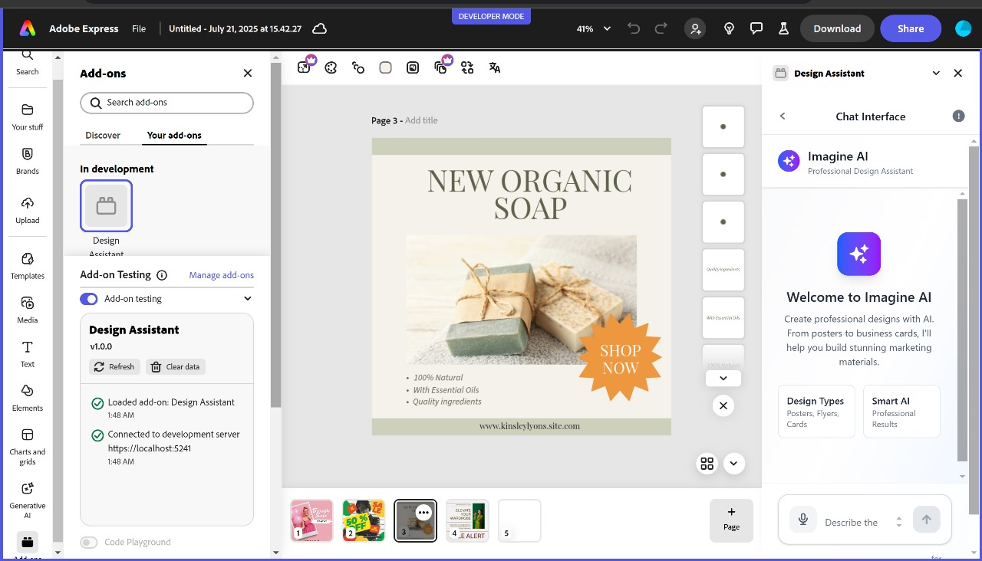Viewport: 982px width, 561px height.
Task: Expand the Design Assistant panel chevron
Action: 936,74
